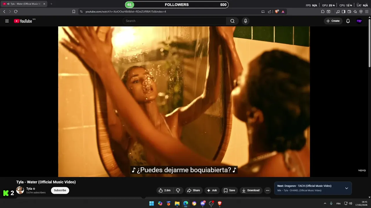Viewport: 371px width, 208px height.
Task: Subscribe to Tyla's channel
Action: pyautogui.click(x=60, y=190)
